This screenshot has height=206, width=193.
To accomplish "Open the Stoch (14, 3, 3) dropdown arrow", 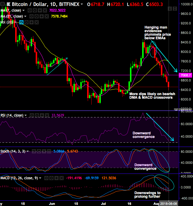I will (x=28, y=151).
